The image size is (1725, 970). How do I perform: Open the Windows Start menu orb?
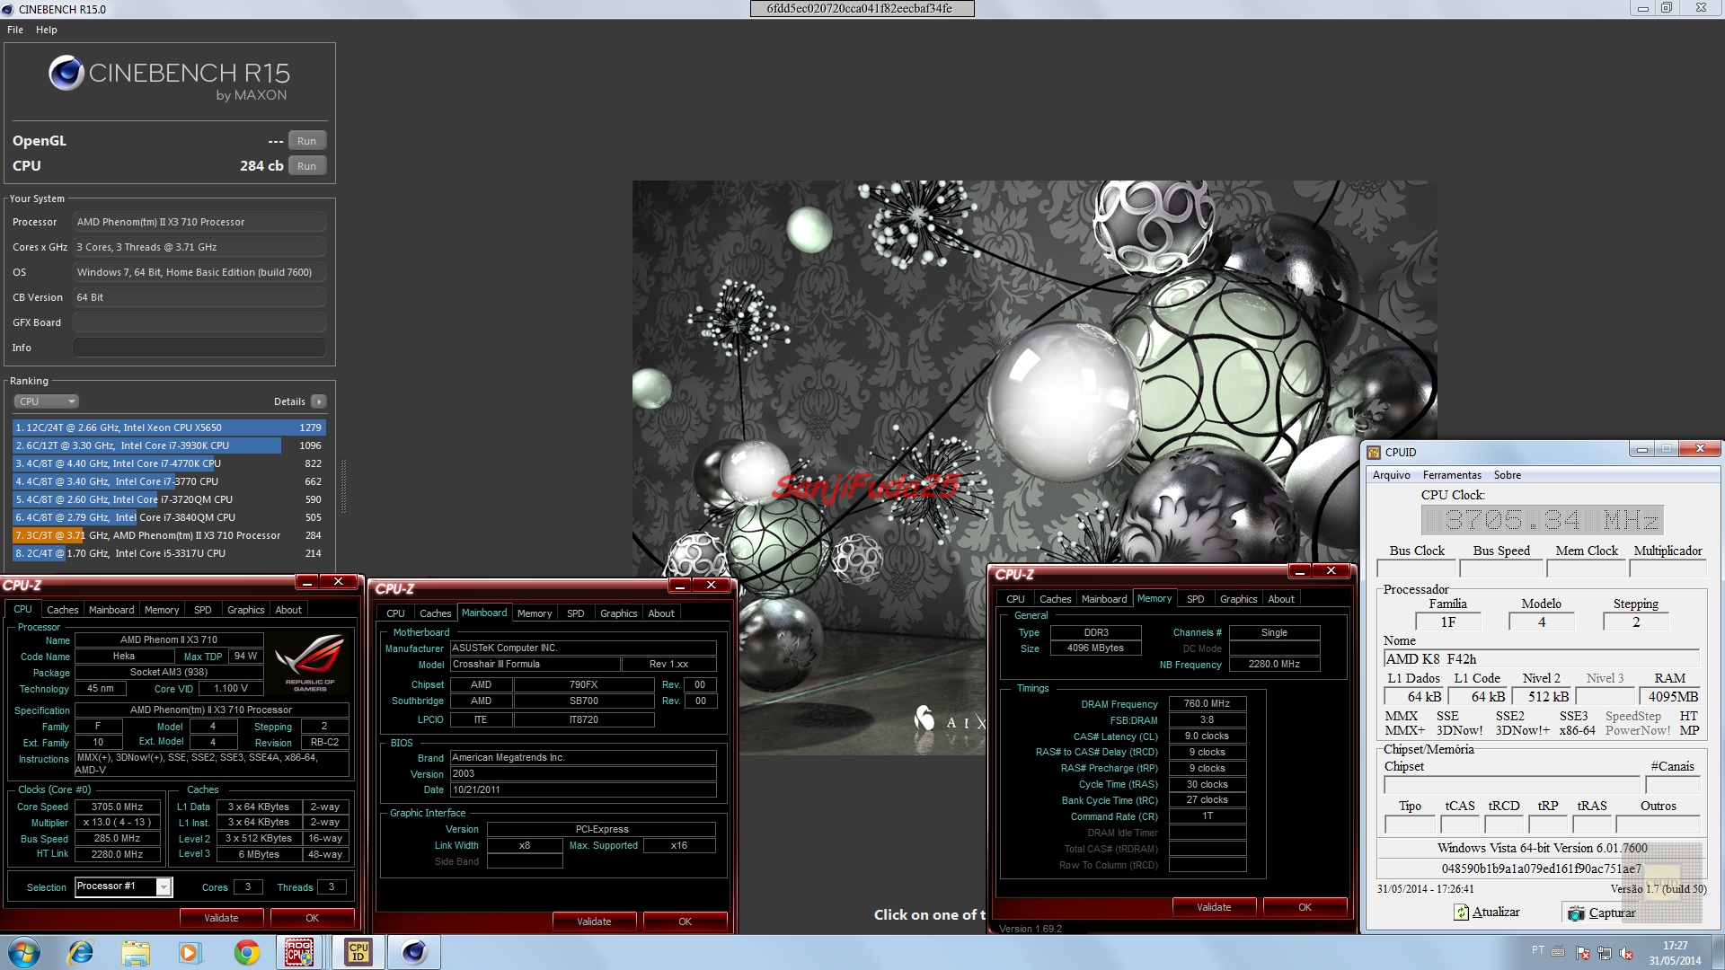coord(24,952)
